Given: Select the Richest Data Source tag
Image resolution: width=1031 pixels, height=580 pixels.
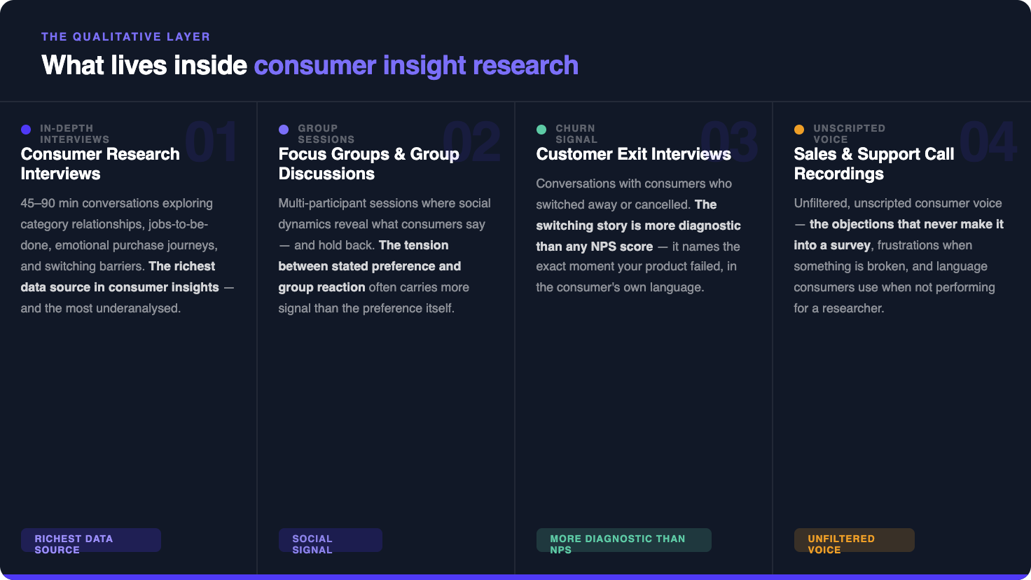Looking at the screenshot, I should coord(91,540).
